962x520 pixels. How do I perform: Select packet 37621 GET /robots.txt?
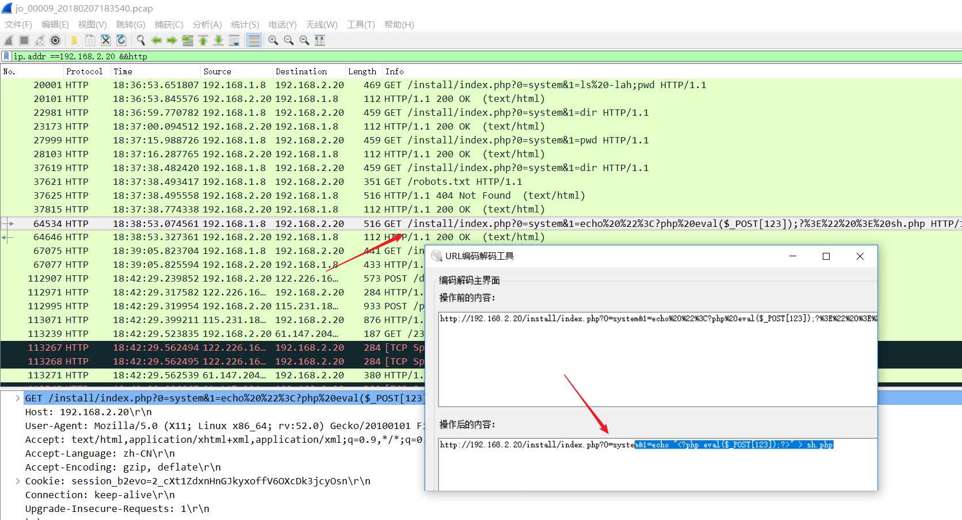click(x=481, y=181)
